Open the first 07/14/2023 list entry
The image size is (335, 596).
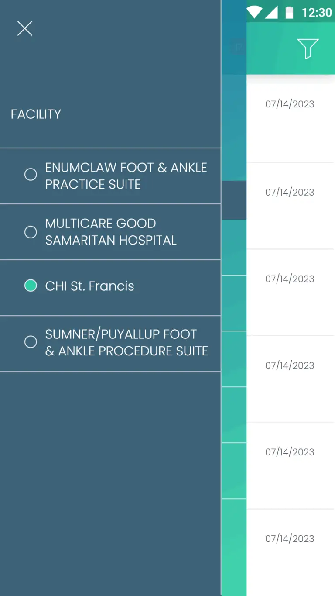290,104
